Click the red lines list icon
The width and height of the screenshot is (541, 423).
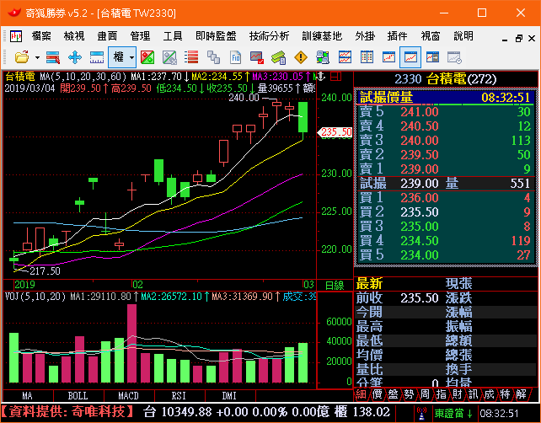(191, 57)
